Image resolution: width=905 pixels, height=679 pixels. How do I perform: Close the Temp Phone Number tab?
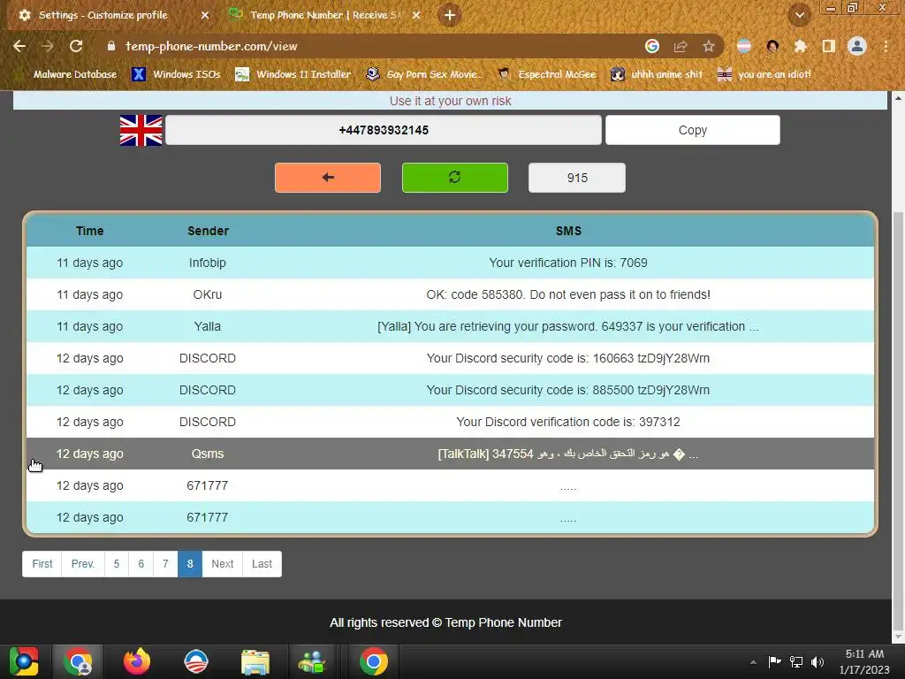(416, 15)
